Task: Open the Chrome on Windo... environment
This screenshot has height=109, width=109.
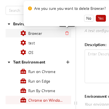Action: click(38, 100)
